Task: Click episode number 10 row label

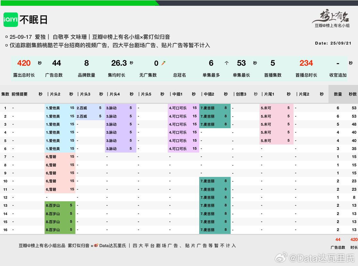Action: click(5, 181)
